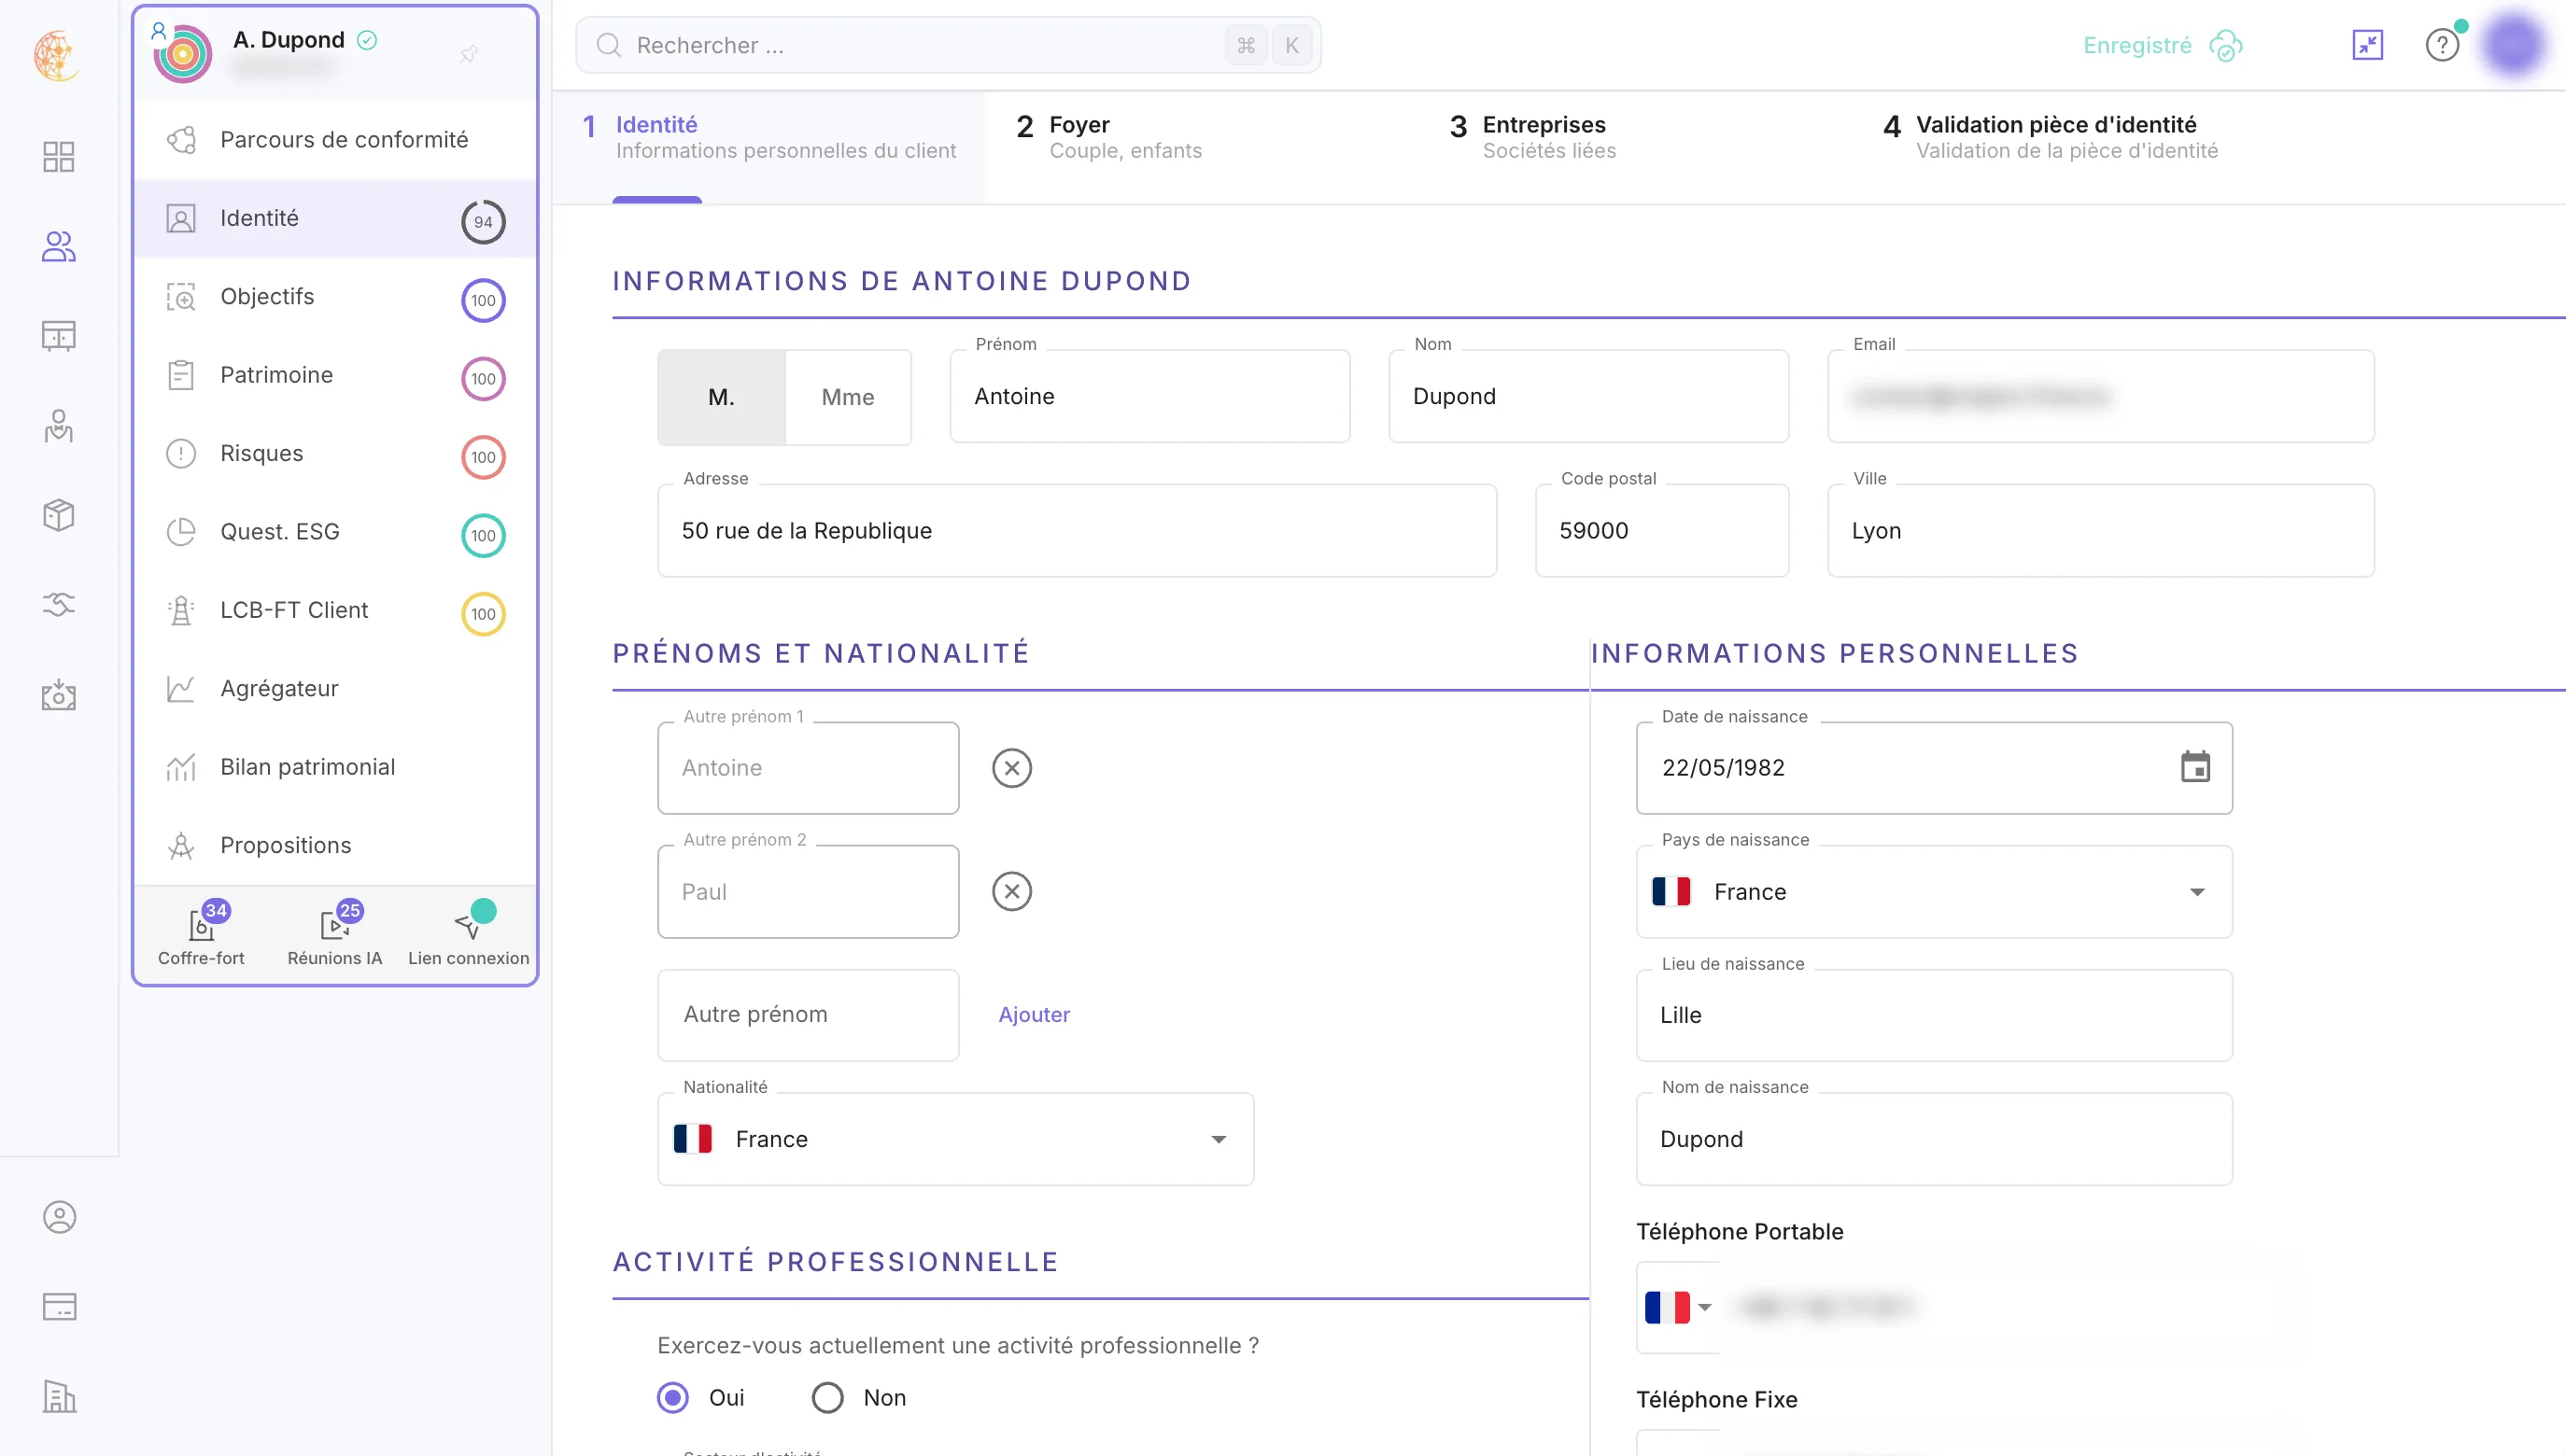
Task: Open the Quest. ESG menu item
Action: coord(335,532)
